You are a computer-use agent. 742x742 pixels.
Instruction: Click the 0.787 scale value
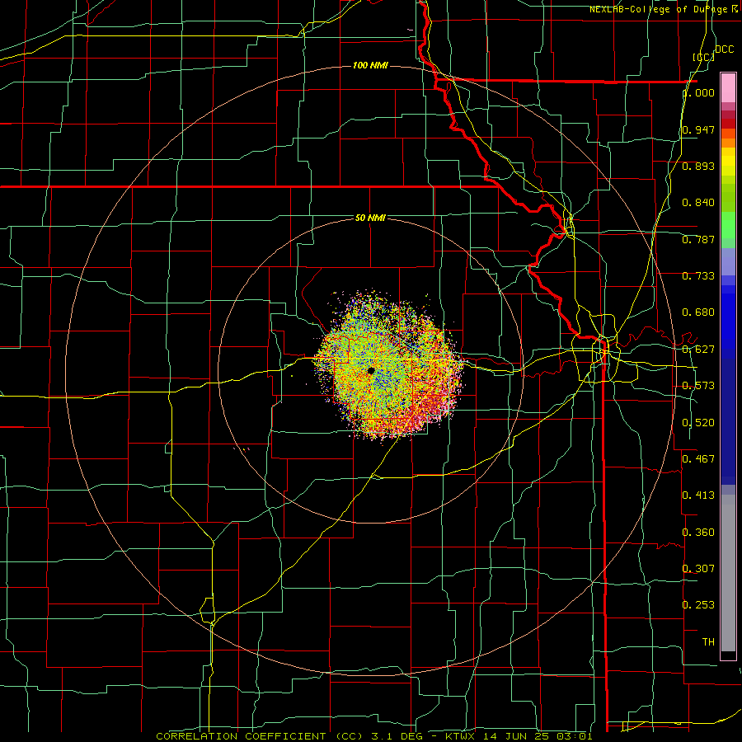(x=698, y=239)
